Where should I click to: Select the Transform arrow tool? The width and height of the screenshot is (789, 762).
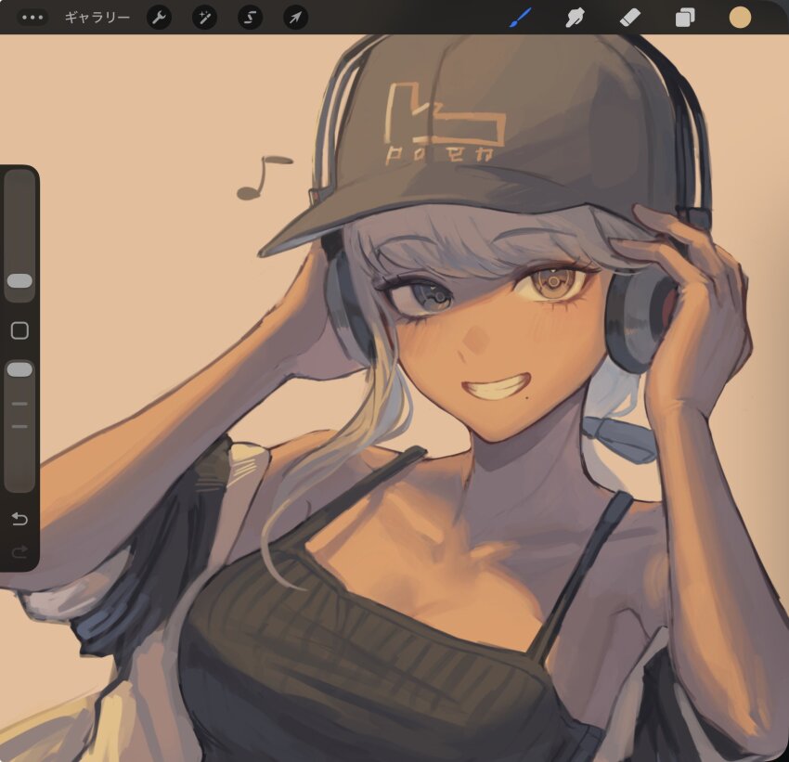295,16
